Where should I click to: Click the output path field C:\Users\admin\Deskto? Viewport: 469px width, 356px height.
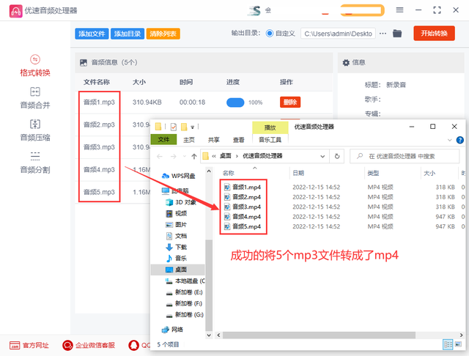point(339,34)
